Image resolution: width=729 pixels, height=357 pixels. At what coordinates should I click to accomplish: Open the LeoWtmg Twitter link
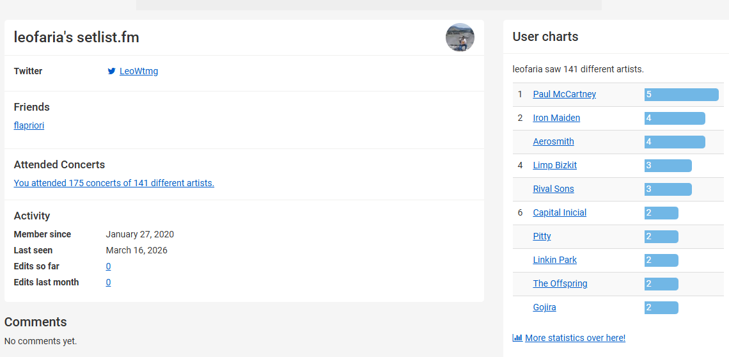139,71
